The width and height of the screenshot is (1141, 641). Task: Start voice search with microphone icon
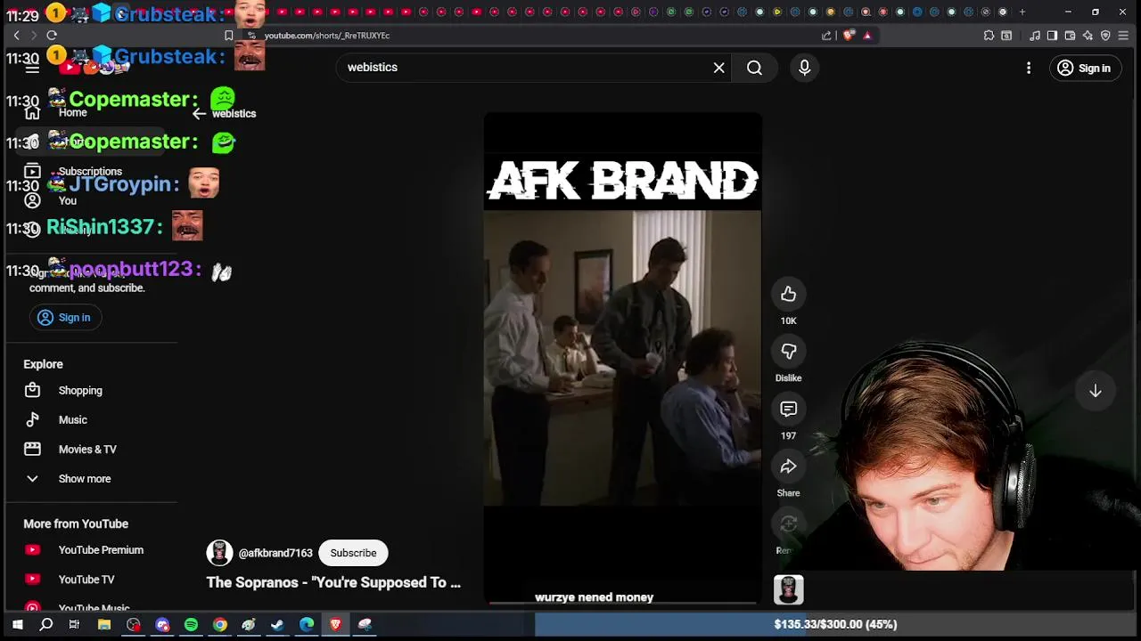(x=804, y=68)
